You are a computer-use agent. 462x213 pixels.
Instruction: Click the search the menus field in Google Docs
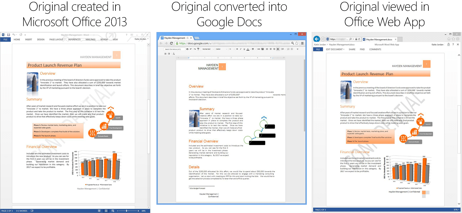[x=174, y=49]
